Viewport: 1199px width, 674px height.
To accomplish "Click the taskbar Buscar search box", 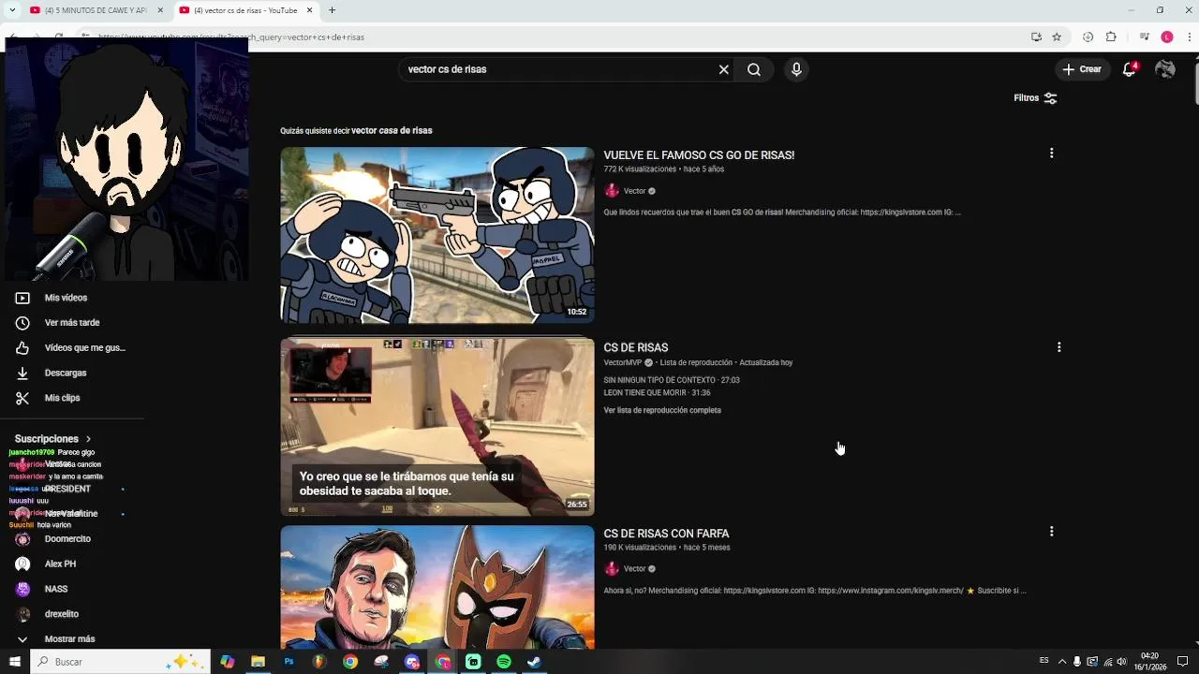I will [x=120, y=662].
